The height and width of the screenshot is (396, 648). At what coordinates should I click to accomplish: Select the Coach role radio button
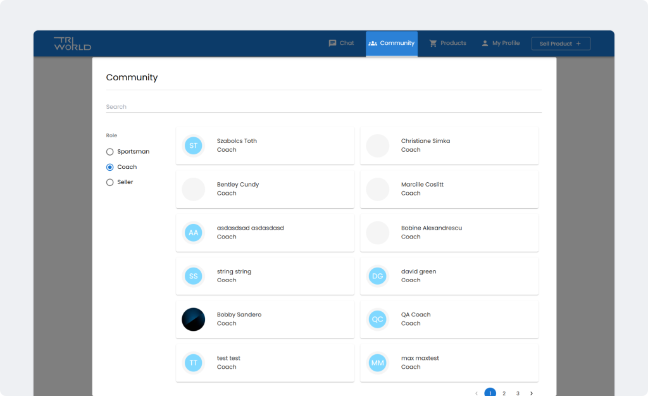point(110,167)
